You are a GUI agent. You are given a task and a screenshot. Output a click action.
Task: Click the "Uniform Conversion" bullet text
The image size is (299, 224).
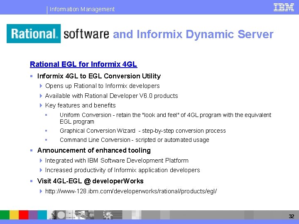165,118
